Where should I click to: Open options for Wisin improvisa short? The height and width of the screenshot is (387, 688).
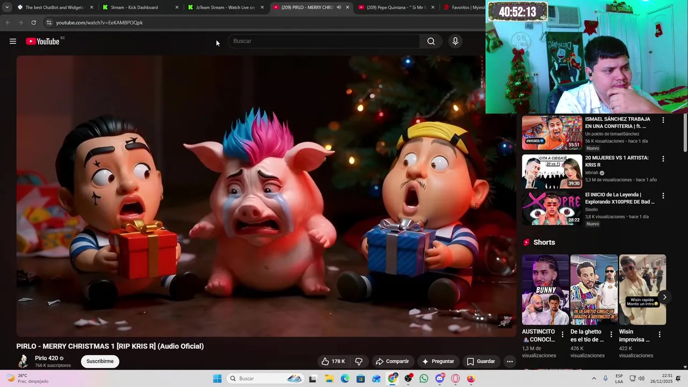(x=660, y=334)
